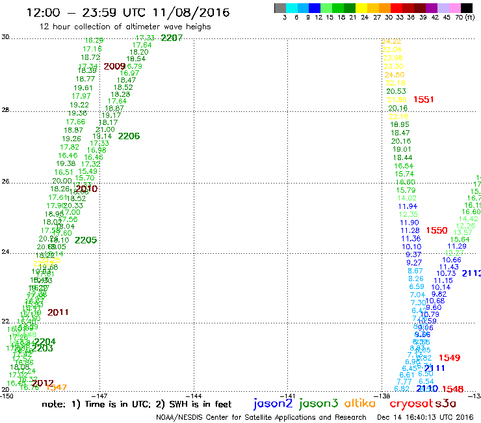The width and height of the screenshot is (481, 423).
Task: Click the NOAA/NESDIS Center credit line
Action: click(261, 417)
